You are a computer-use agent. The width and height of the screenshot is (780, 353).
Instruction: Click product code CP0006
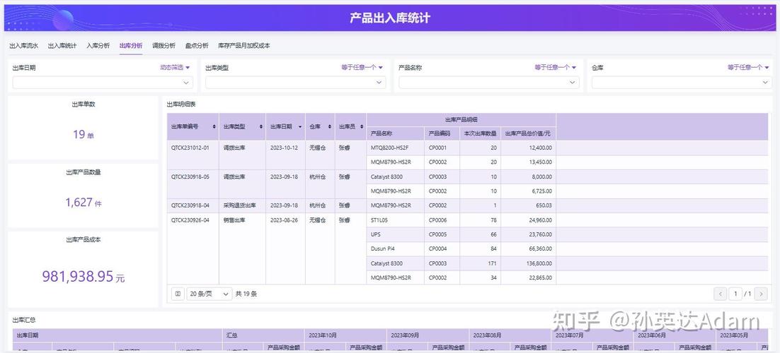(437, 220)
